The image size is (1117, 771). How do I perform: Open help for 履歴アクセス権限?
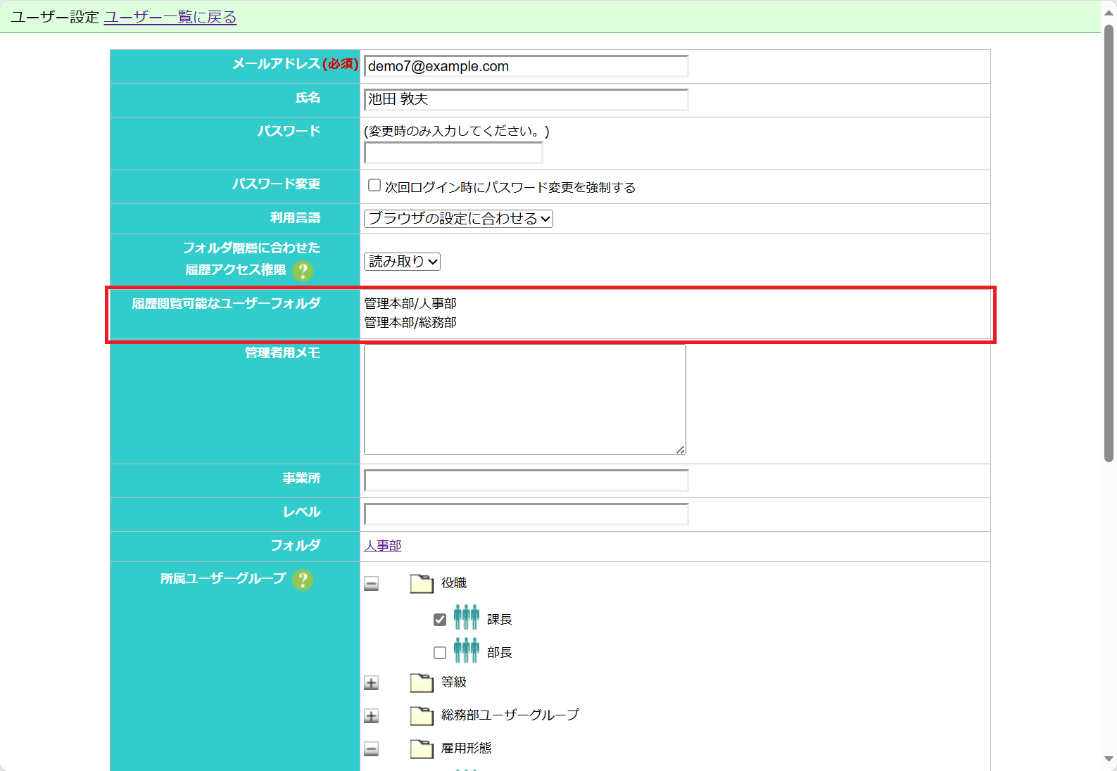pyautogui.click(x=303, y=271)
